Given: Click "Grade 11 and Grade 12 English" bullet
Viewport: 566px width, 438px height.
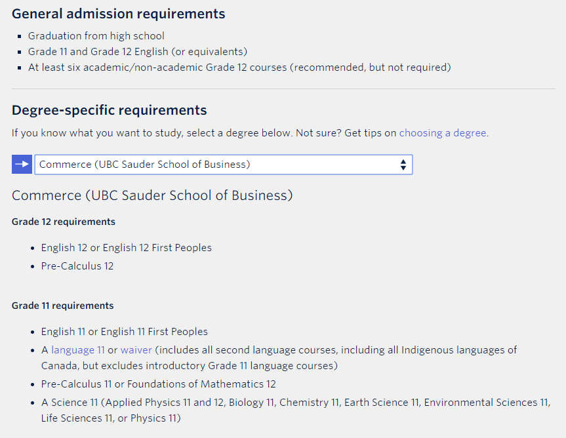Looking at the screenshot, I should tap(137, 52).
